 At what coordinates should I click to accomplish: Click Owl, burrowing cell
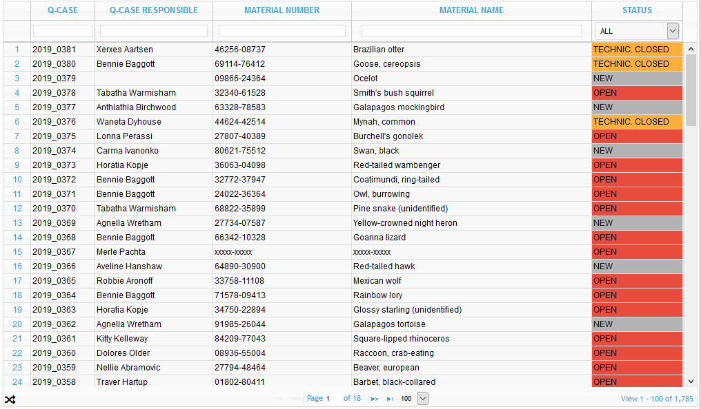click(x=472, y=194)
